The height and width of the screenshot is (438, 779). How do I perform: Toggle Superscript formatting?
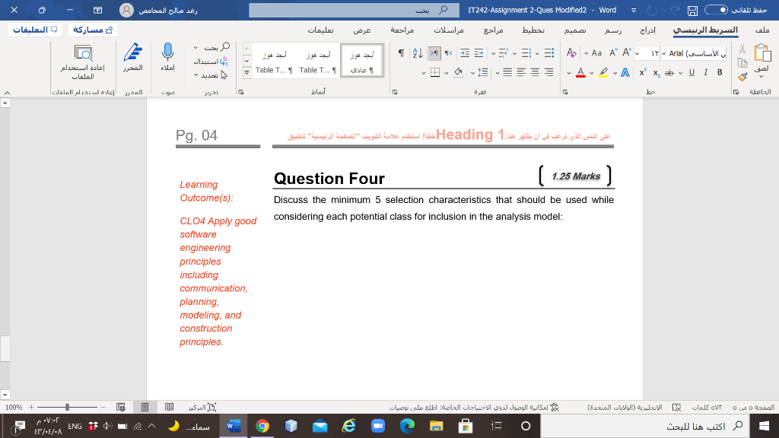[x=642, y=72]
